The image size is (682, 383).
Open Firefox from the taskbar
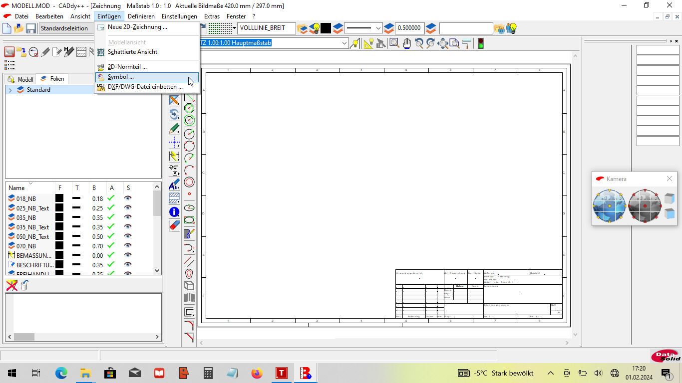(x=257, y=373)
